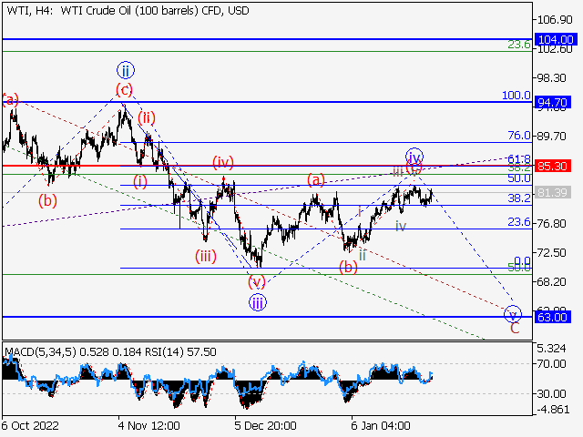Click the red (iv) wave label
The width and height of the screenshot is (583, 437).
[223, 162]
